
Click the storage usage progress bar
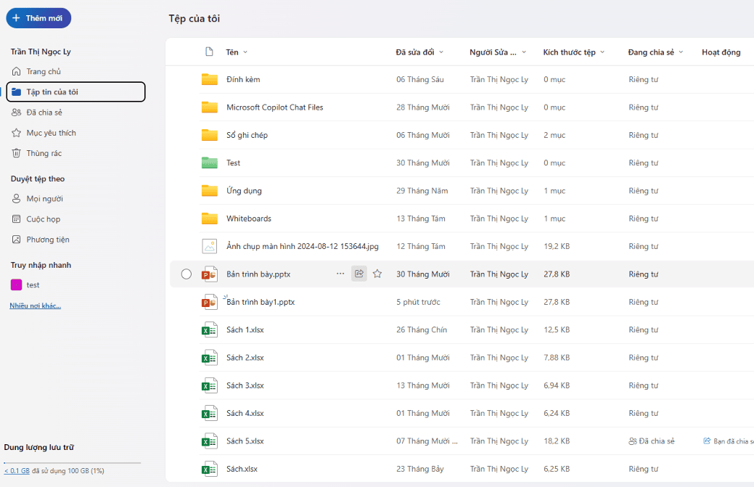pos(72,462)
